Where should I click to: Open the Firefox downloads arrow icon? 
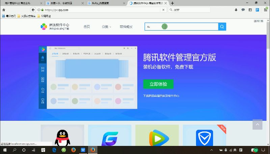[x=236, y=10]
